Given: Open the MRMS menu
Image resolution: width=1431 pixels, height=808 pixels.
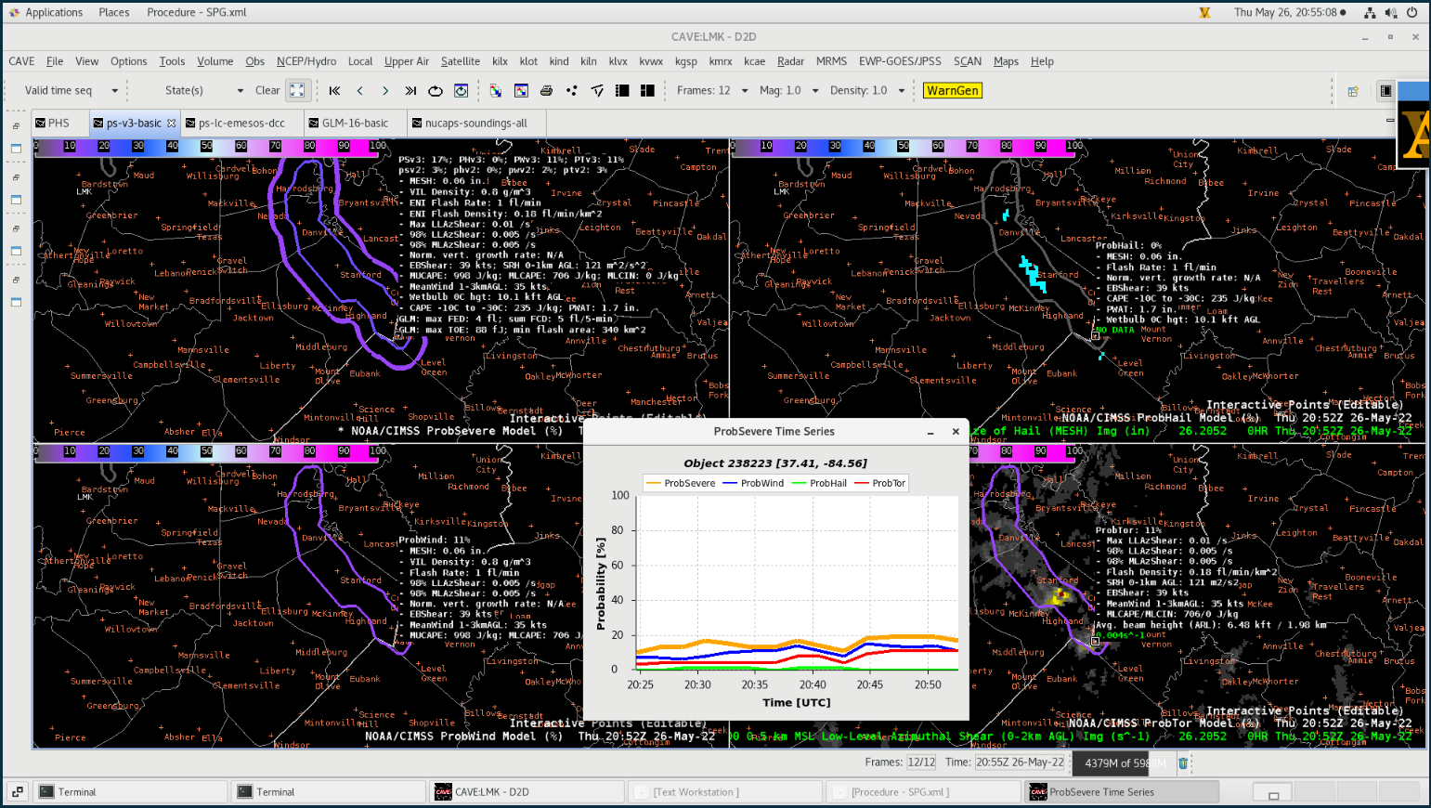Looking at the screenshot, I should 831,61.
